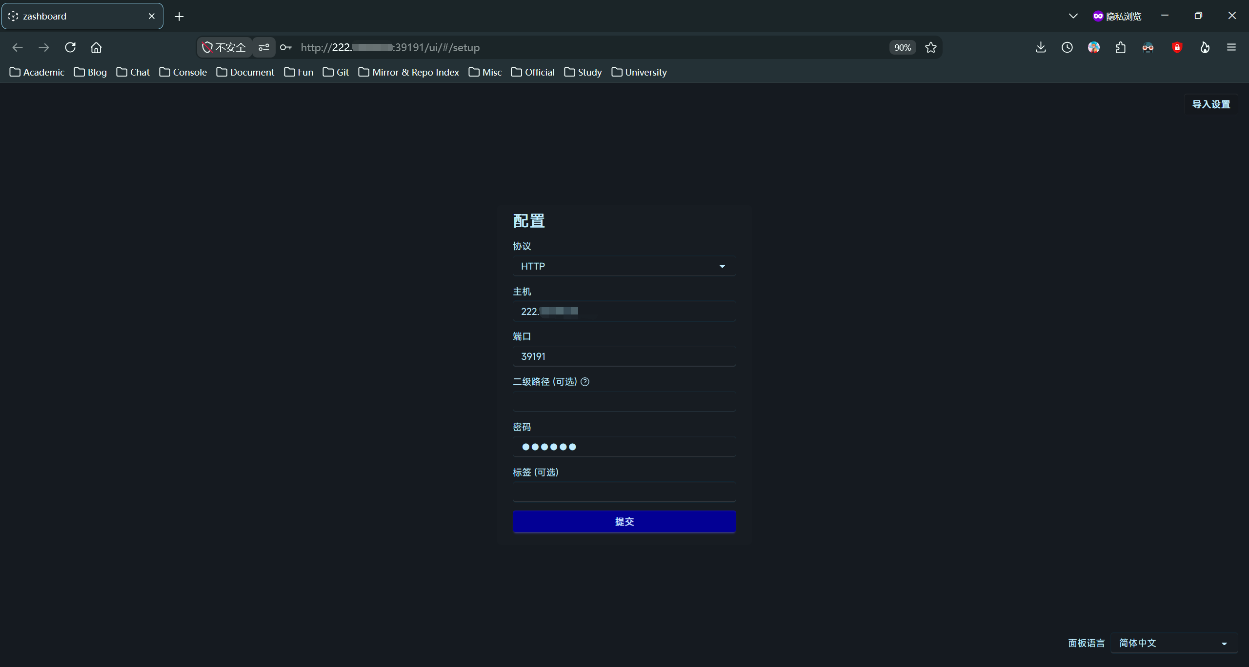Open the extensions puzzle icon
1249x667 pixels.
click(x=1121, y=47)
